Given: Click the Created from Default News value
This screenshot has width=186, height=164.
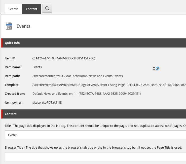Looking at the screenshot, I should pos(87,94).
